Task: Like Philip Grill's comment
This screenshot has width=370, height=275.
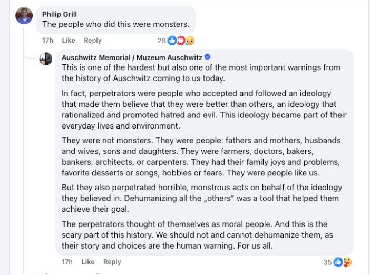Action: (x=69, y=40)
